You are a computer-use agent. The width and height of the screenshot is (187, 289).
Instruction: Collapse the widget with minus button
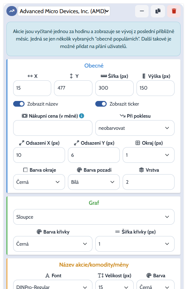click(142, 11)
